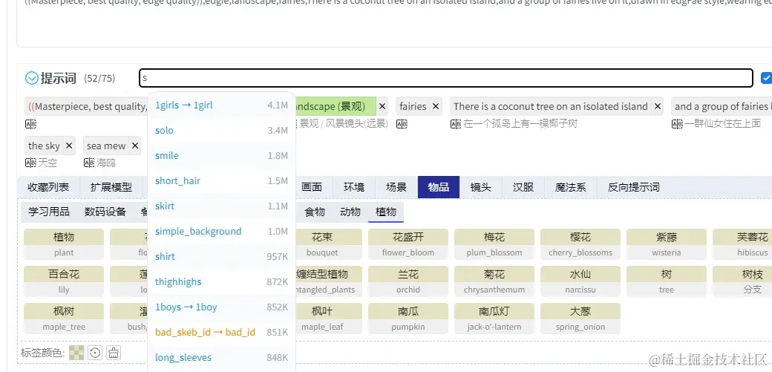Screen dimensions: 772x372
Task: Add 花盛开 flower_bloom tag
Action: click(408, 244)
